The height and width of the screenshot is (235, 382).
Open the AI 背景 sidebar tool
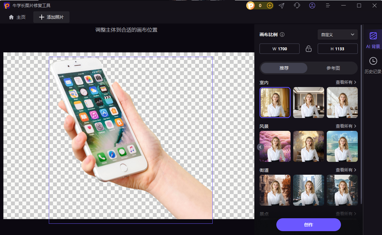(x=373, y=40)
